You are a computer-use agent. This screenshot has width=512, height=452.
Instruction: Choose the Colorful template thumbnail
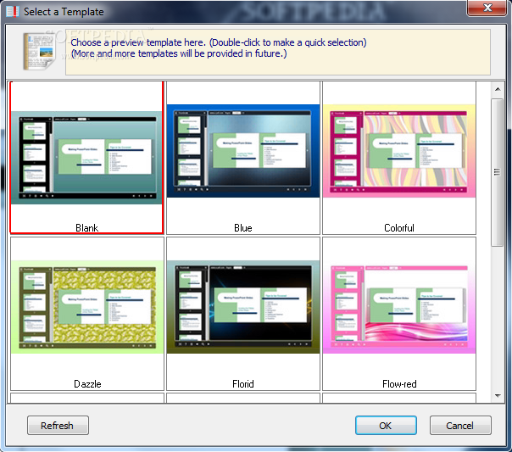[399, 151]
